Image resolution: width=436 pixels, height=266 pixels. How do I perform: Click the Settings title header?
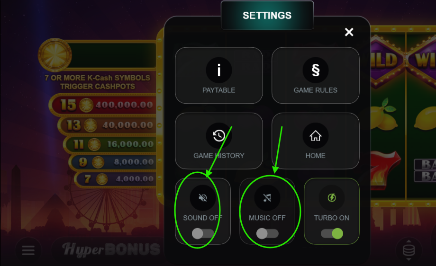[267, 15]
